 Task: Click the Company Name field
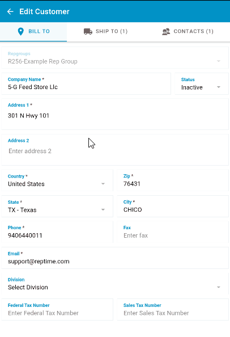(86, 83)
